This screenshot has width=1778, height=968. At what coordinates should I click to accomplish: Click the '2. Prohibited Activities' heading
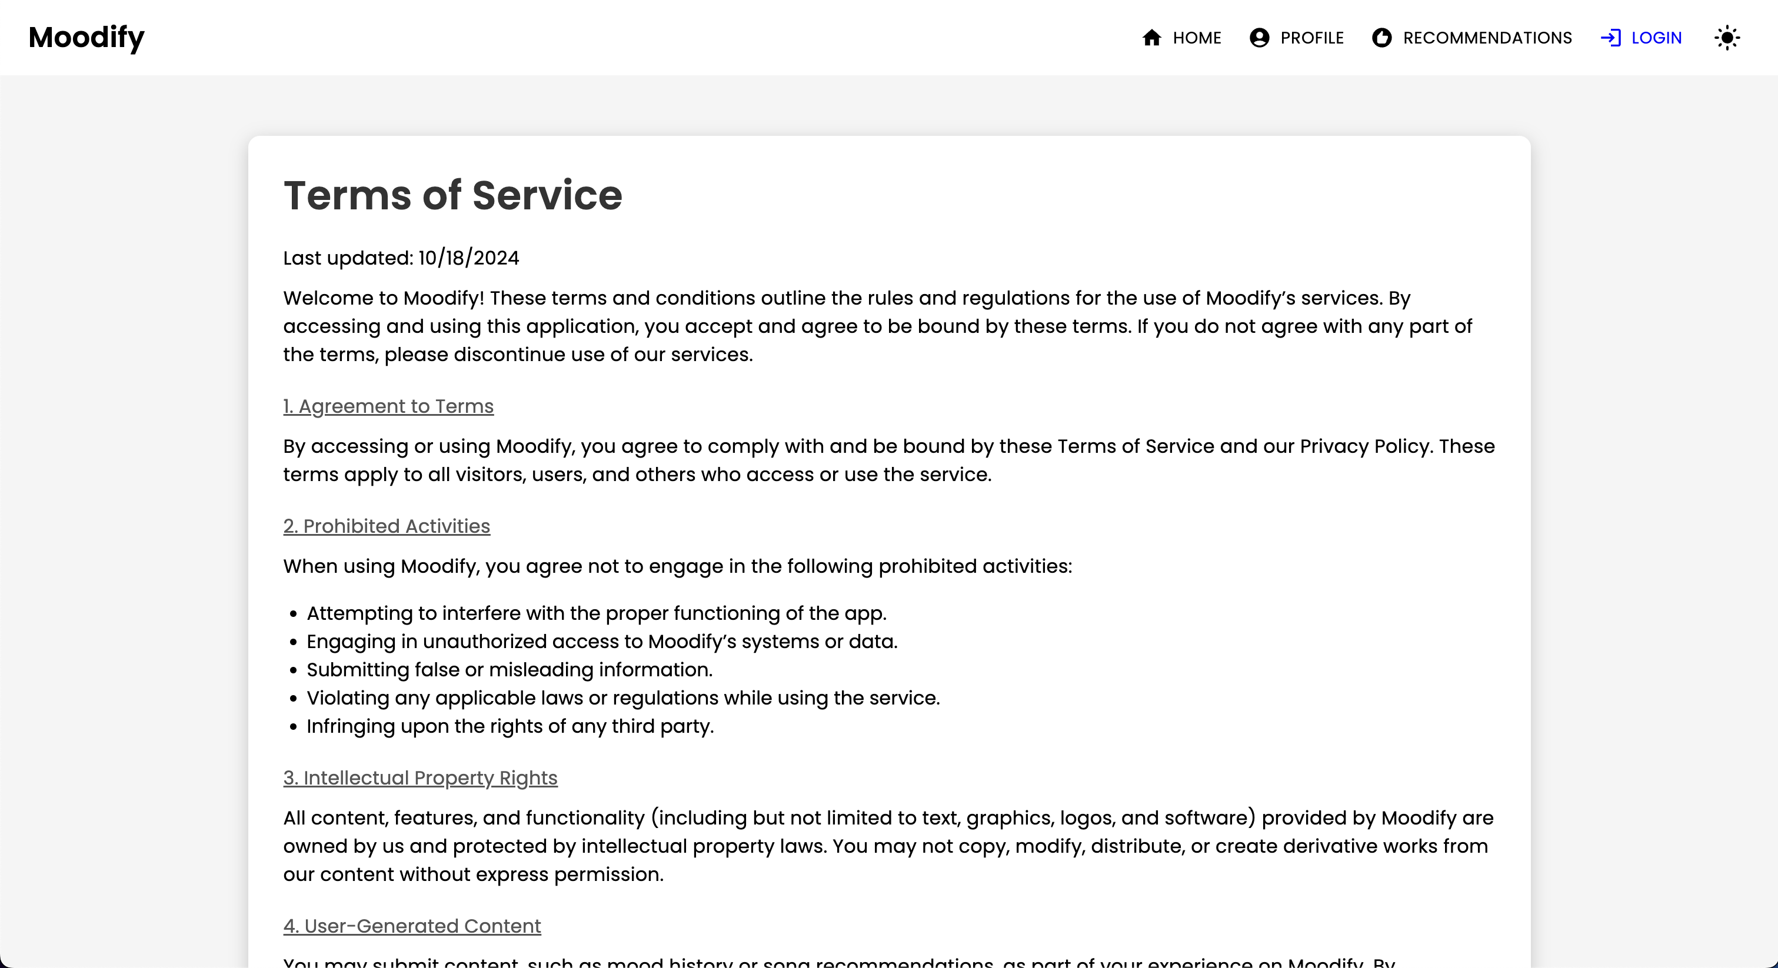(x=387, y=526)
